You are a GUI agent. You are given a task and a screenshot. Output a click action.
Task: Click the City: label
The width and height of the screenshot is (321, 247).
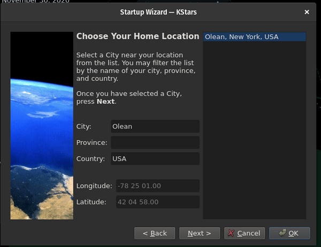84,126
